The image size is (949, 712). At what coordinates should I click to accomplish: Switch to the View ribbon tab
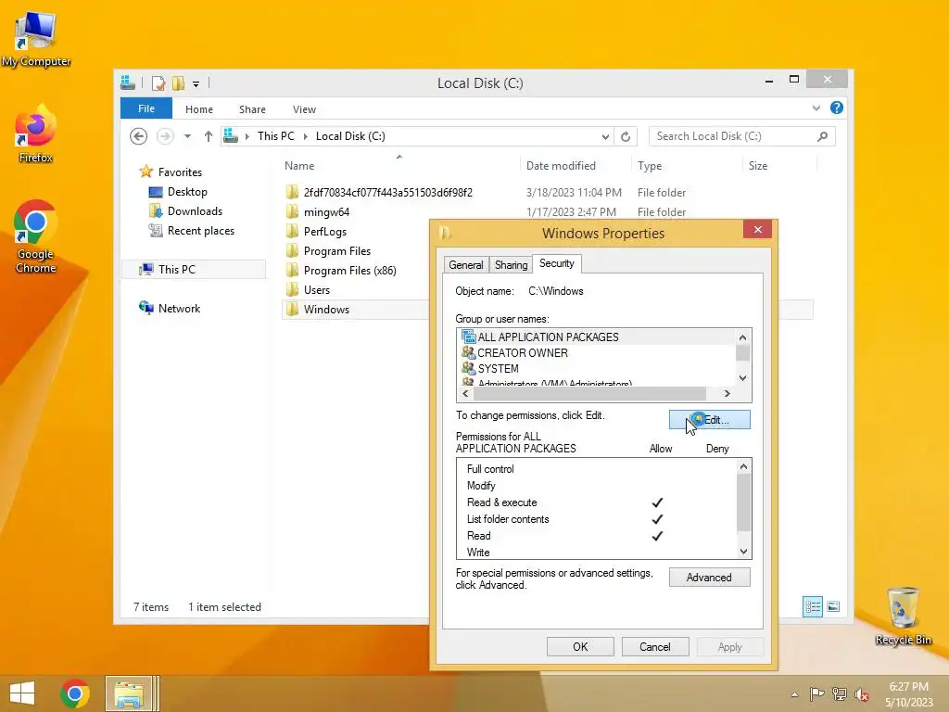(x=304, y=109)
